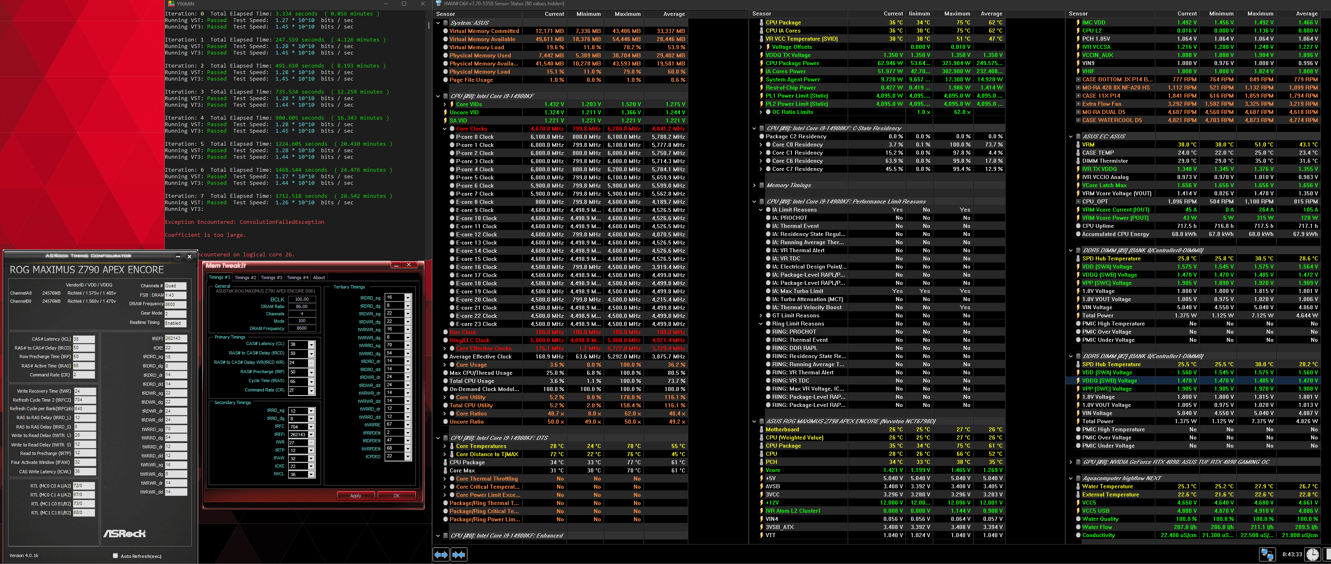
Task: Expand the GT Limit Reasons node
Action: [x=761, y=316]
